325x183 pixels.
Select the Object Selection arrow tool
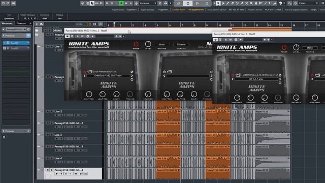coord(218,3)
